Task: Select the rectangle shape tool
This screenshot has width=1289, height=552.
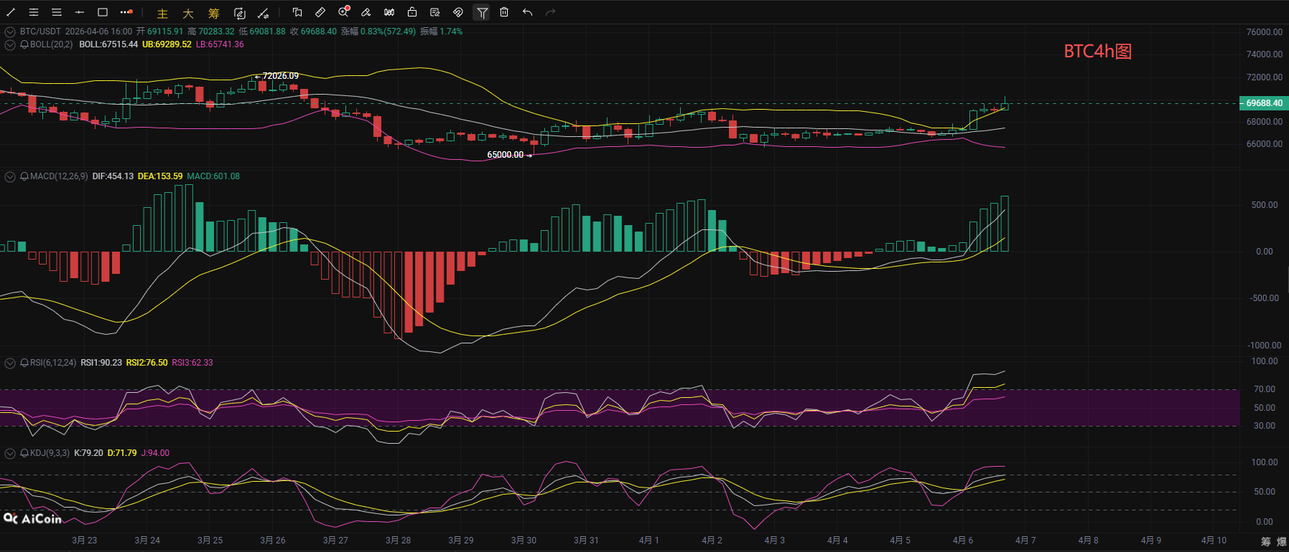Action: point(103,12)
